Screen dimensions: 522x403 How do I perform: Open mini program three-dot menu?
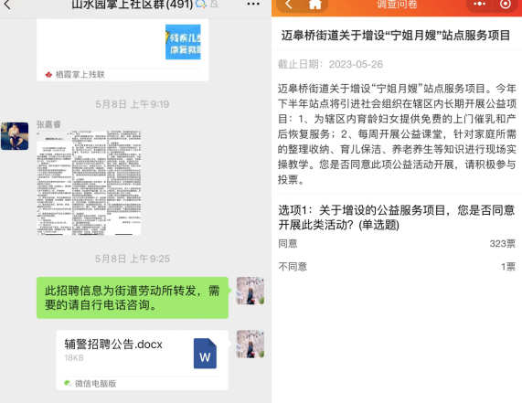coord(479,4)
